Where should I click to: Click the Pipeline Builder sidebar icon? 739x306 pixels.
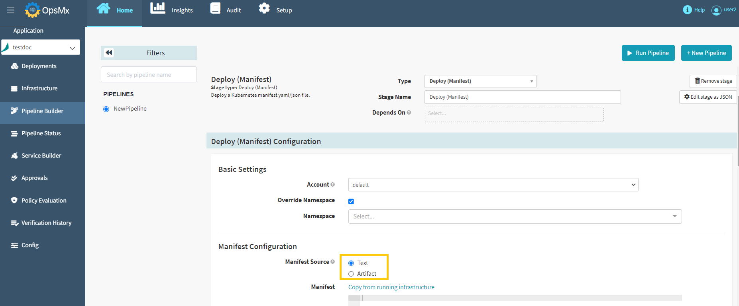(x=14, y=111)
